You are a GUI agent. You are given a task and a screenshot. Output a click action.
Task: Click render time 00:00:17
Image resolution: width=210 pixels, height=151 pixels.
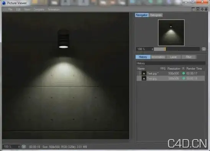tap(192, 73)
